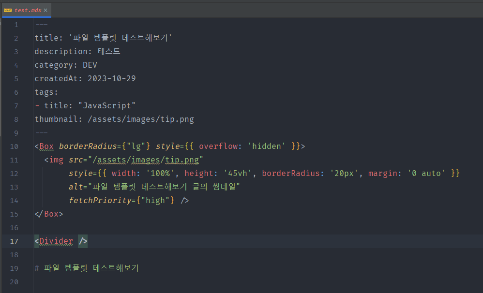The image size is (483, 293).
Task: Click the '45vh' height value
Action: pos(238,173)
